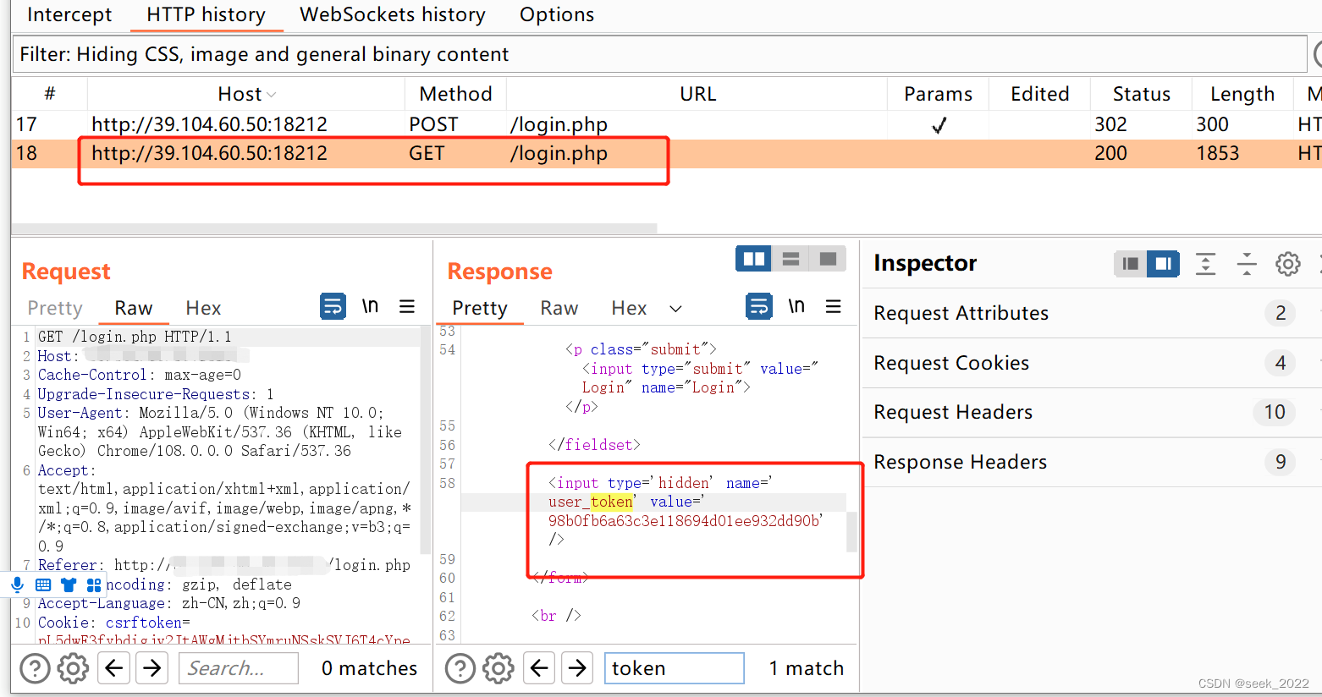
Task: Select history row 18 GET /login.php
Action: [666, 153]
